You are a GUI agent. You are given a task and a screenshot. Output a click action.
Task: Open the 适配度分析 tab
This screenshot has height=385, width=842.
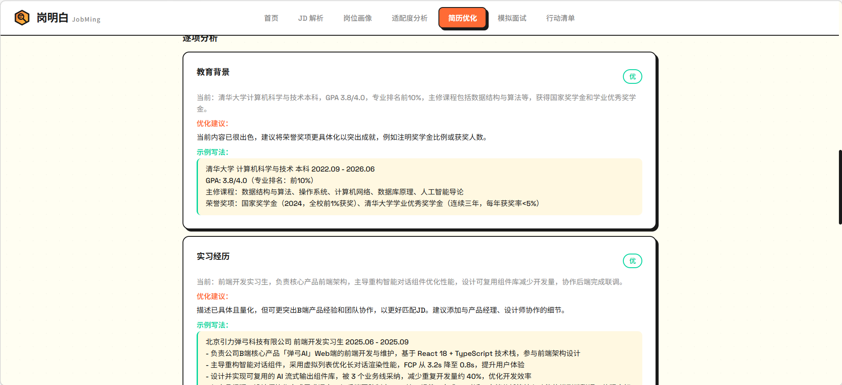pos(409,18)
